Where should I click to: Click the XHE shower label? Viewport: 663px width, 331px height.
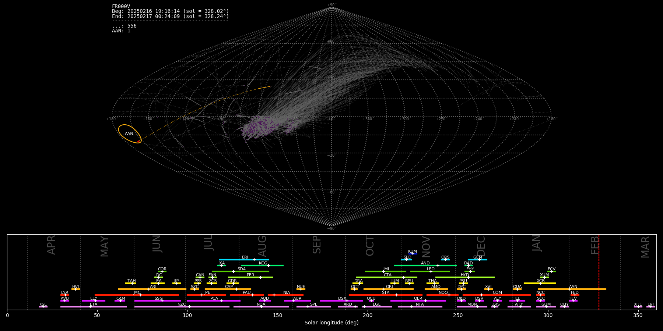click(638, 305)
